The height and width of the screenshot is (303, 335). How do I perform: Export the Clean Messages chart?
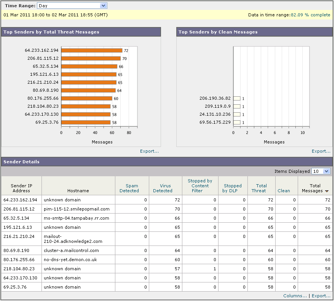click(x=321, y=151)
